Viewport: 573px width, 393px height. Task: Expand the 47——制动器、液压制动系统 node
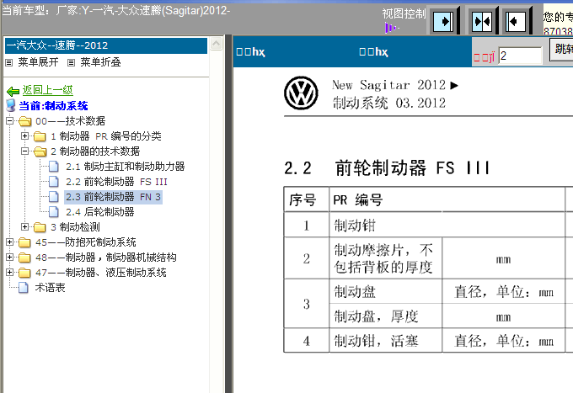(x=10, y=272)
